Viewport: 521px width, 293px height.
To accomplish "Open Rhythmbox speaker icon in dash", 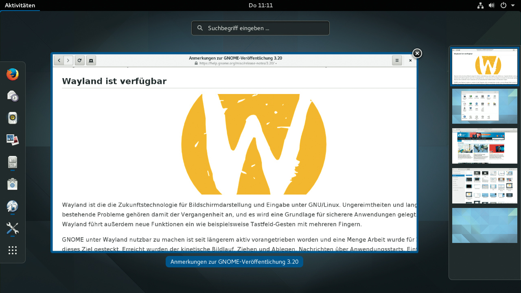I will tap(13, 118).
